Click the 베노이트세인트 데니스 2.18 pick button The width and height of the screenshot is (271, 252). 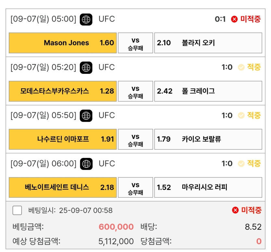(x=62, y=187)
